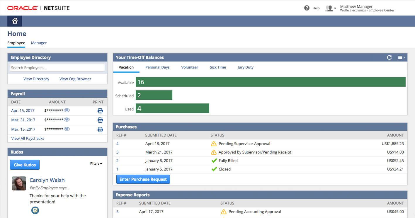Open the Sick Time tab
The height and width of the screenshot is (218, 415).
(218, 67)
